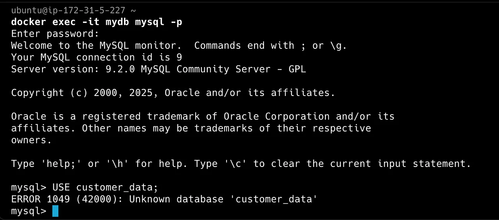Screen dimensions: 499x220
Task: Click the '\c' clear input hint
Action: tap(235, 164)
